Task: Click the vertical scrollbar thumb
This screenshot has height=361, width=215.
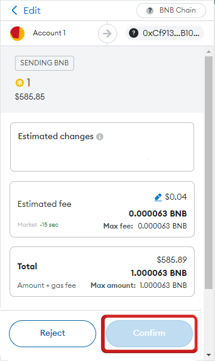Action: coord(208,173)
